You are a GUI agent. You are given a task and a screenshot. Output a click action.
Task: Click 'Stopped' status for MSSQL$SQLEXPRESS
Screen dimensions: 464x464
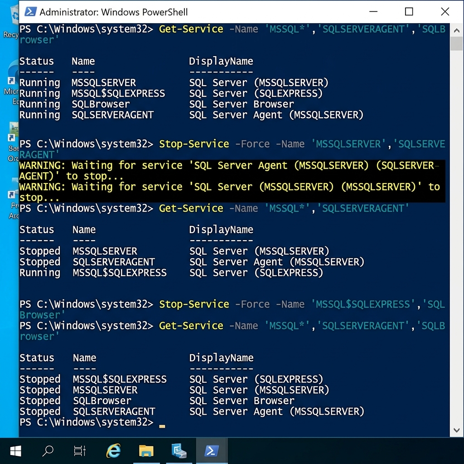(40, 379)
